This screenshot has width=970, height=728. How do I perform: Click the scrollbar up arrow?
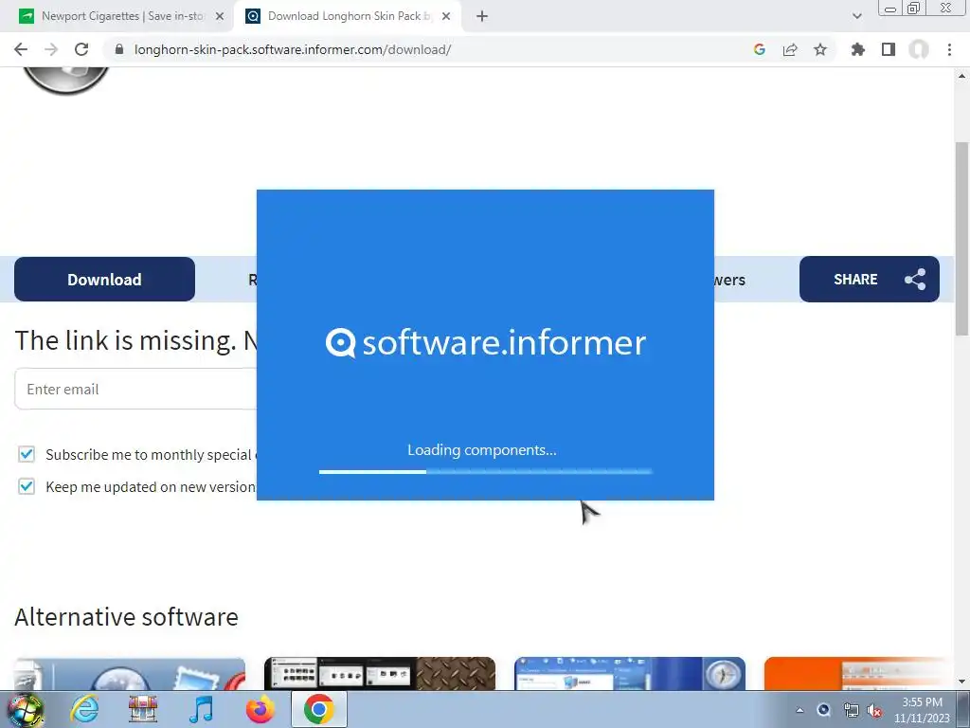click(961, 76)
